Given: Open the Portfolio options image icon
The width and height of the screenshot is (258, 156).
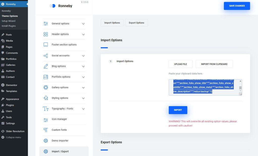Looking at the screenshot, I should (46, 77).
